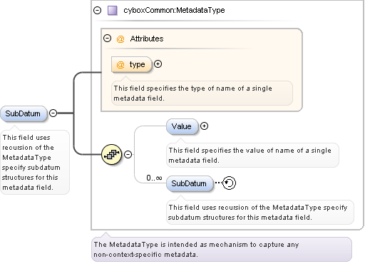This screenshot has width=365, height=264.
Task: Select the Value element node
Action: point(182,126)
